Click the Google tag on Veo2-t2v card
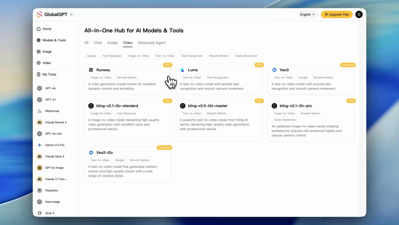399x225 pixels. tap(120, 160)
